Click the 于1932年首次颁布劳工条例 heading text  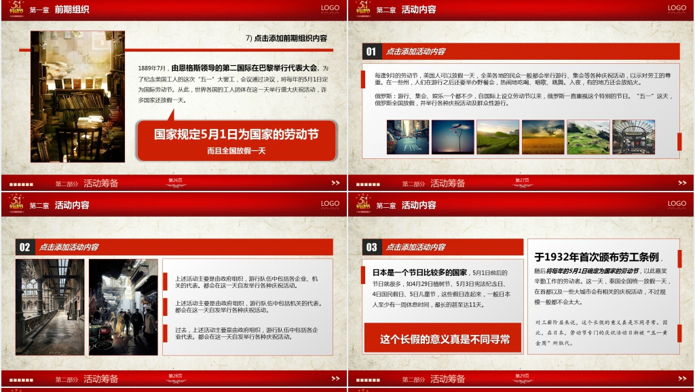(597, 257)
